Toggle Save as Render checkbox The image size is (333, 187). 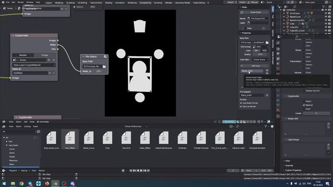pyautogui.click(x=241, y=106)
